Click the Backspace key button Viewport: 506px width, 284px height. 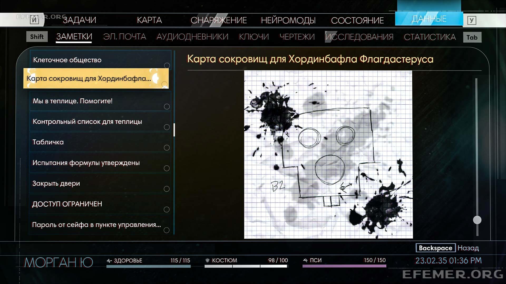(436, 248)
